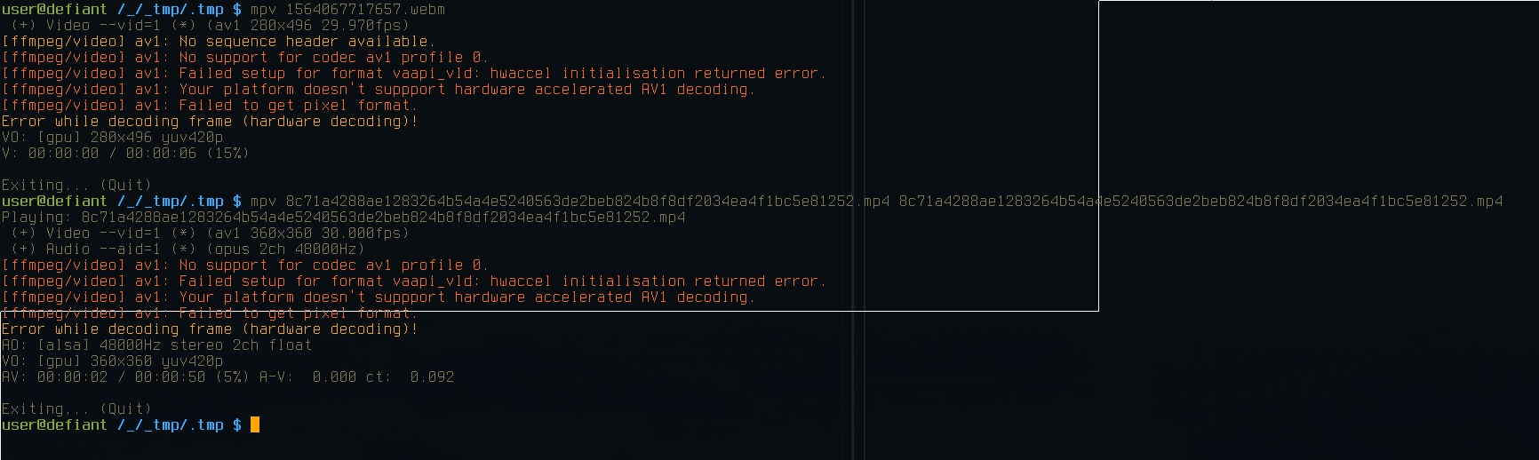
Task: Click the '(av1 360x360 30.000fps)' video info
Action: 307,233
